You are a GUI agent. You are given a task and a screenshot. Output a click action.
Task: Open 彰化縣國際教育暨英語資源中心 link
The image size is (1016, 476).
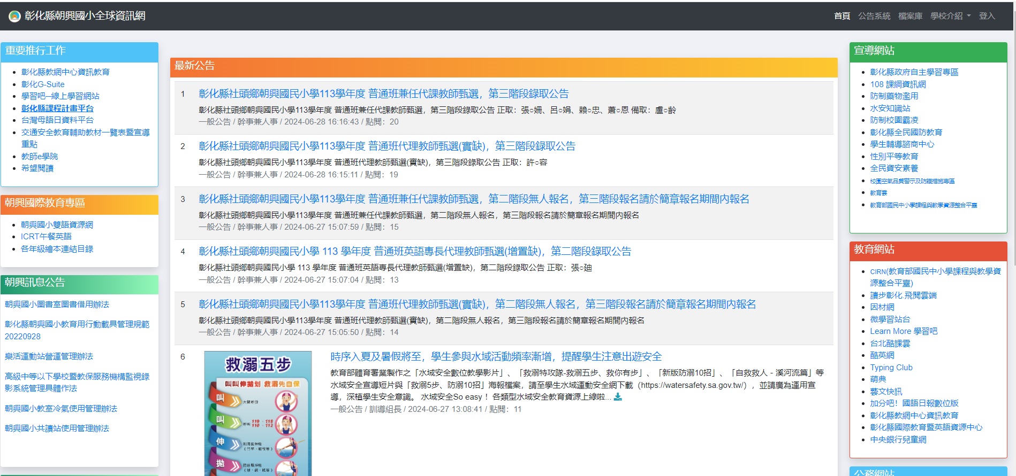coord(926,427)
